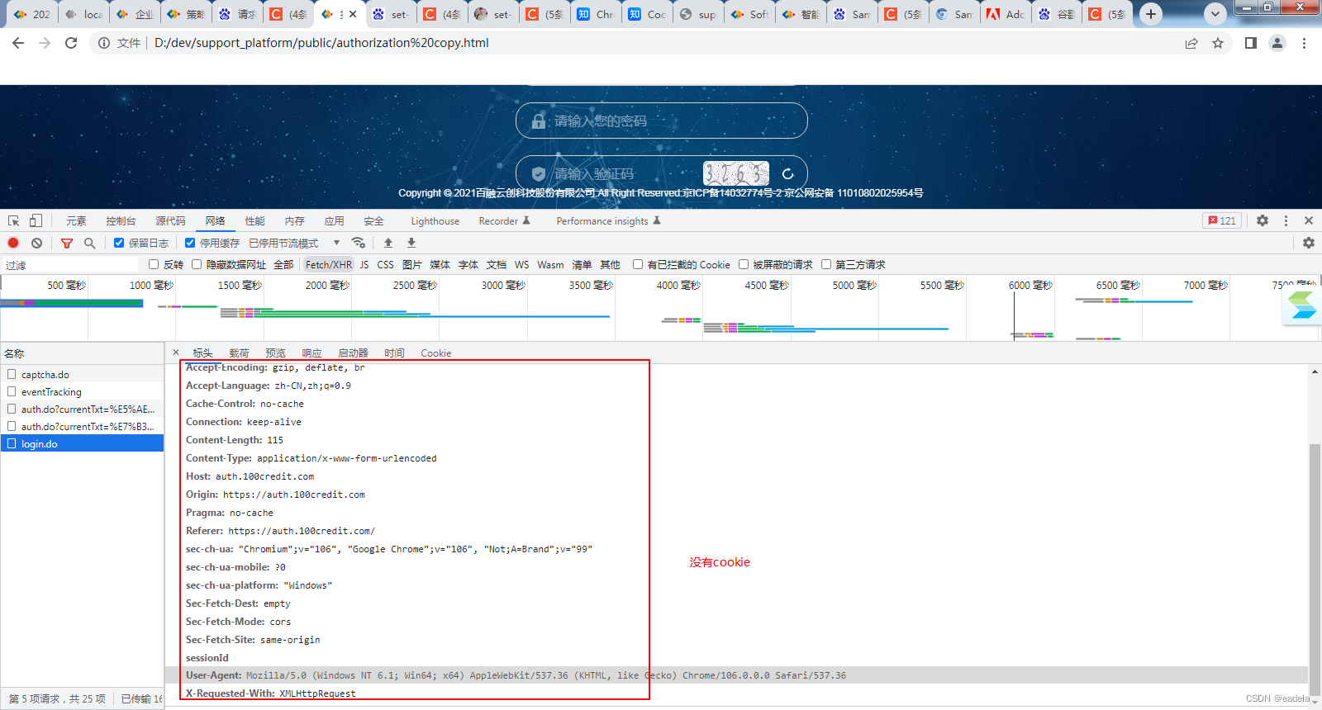The image size is (1322, 710).
Task: Open network conditions wifi icon
Action: pyautogui.click(x=359, y=243)
